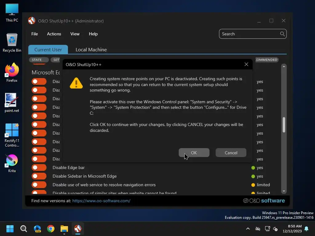Viewport: 315px width, 236px height.
Task: Switch to the Local Machine tab
Action: (x=91, y=49)
